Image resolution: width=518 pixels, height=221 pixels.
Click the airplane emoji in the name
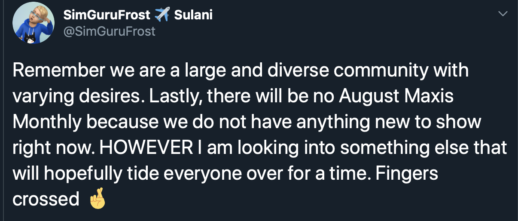click(162, 15)
